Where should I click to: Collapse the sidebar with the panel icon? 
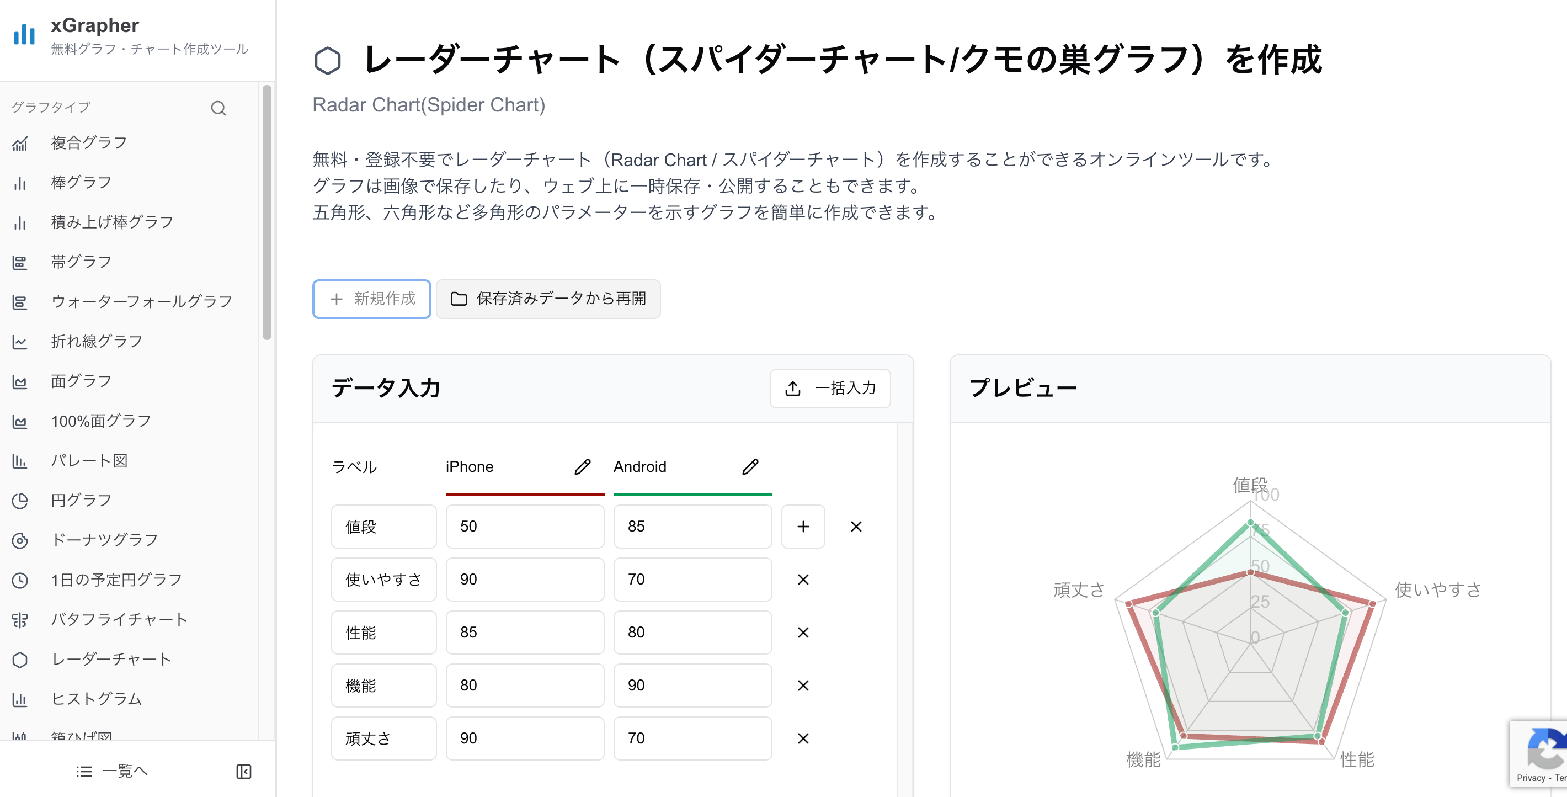[x=243, y=771]
